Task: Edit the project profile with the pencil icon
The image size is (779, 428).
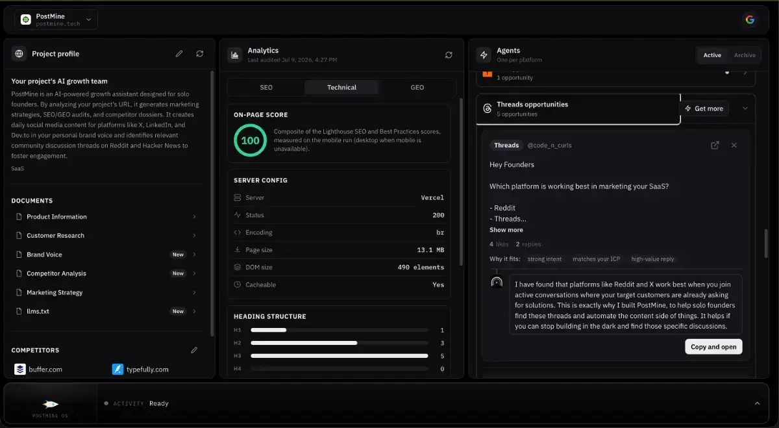Action: coord(179,54)
